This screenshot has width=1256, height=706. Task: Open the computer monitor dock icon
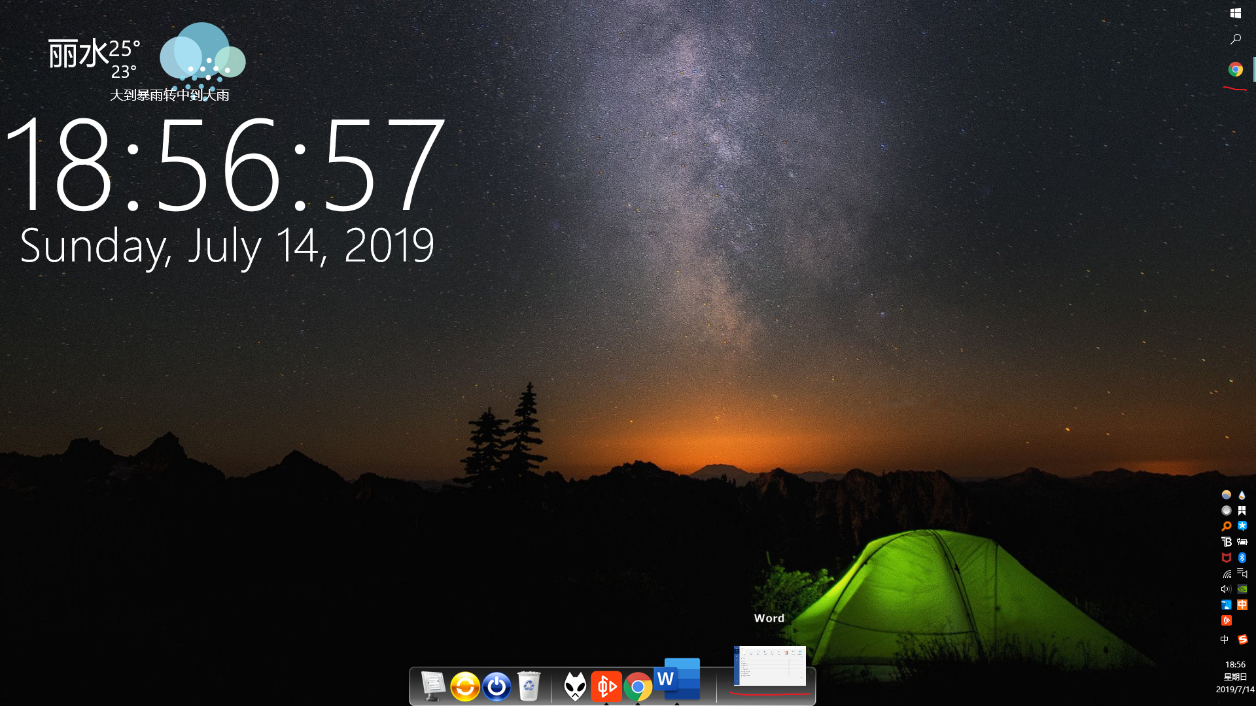[x=433, y=686]
